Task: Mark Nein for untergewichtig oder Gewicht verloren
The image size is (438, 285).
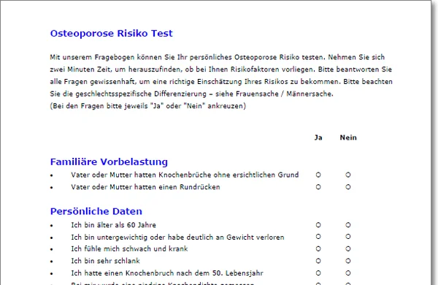Action: click(x=347, y=237)
